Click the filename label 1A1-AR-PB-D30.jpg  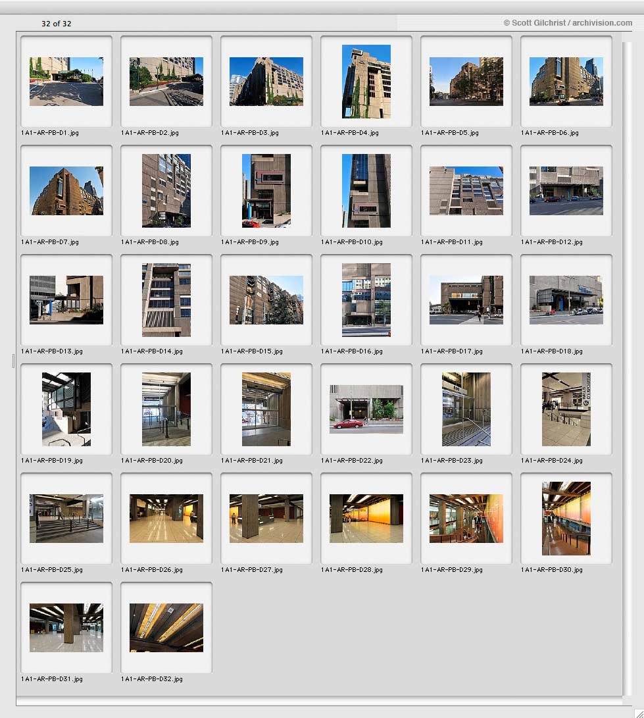point(551,570)
